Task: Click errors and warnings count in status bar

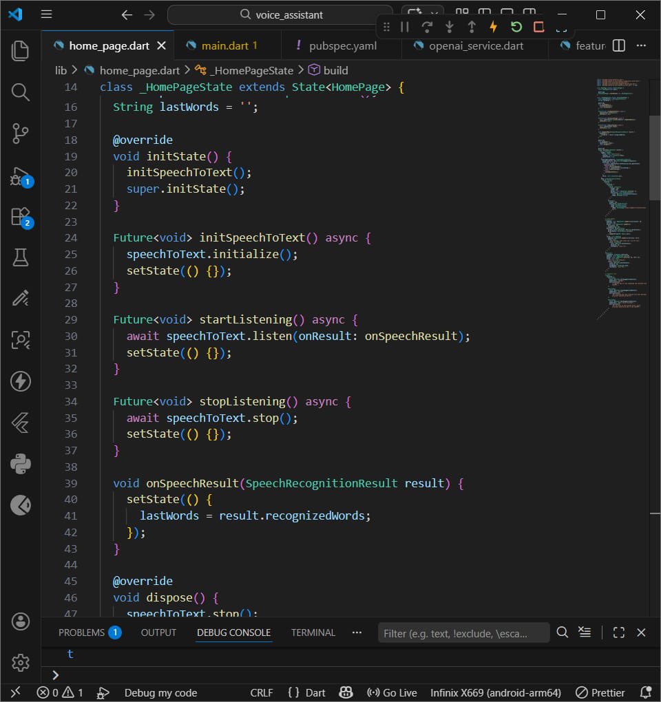Action: tap(60, 692)
